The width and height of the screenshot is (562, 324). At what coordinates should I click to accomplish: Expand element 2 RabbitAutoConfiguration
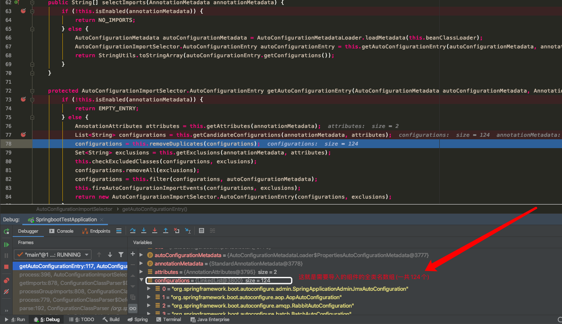tap(148, 305)
